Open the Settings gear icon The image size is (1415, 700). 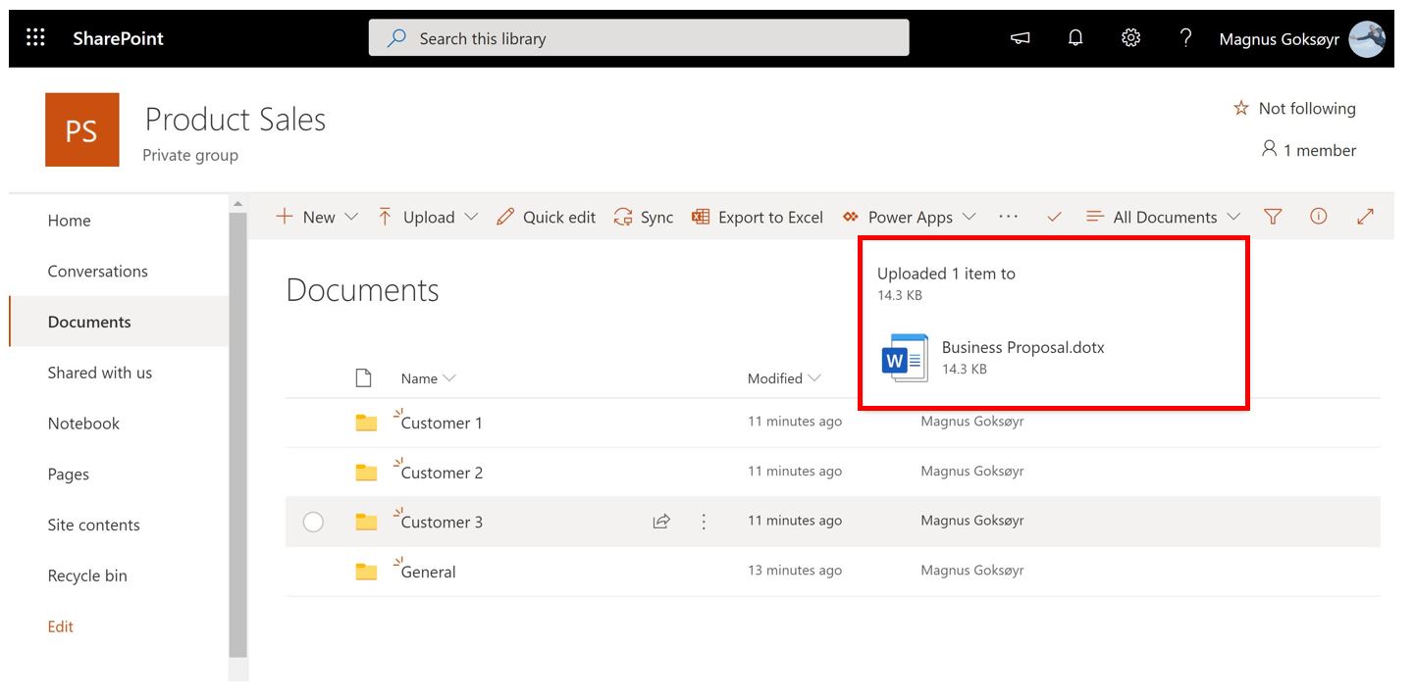[x=1130, y=37]
